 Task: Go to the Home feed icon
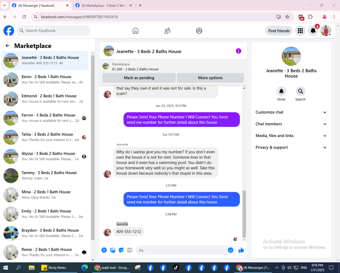click(x=136, y=31)
